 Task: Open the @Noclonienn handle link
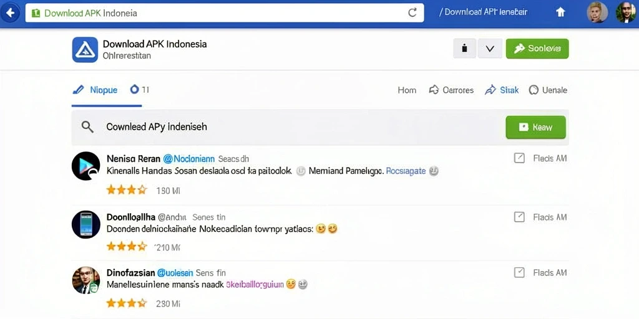coord(188,159)
